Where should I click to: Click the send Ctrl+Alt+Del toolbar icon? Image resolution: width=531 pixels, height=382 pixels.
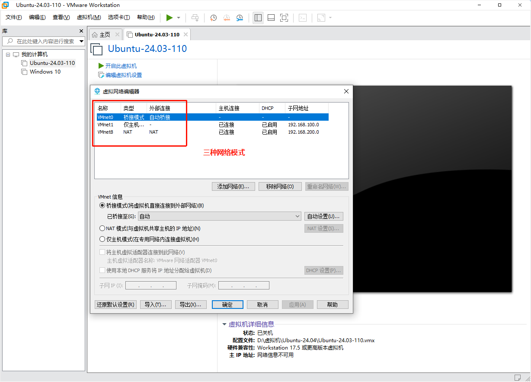coord(195,18)
